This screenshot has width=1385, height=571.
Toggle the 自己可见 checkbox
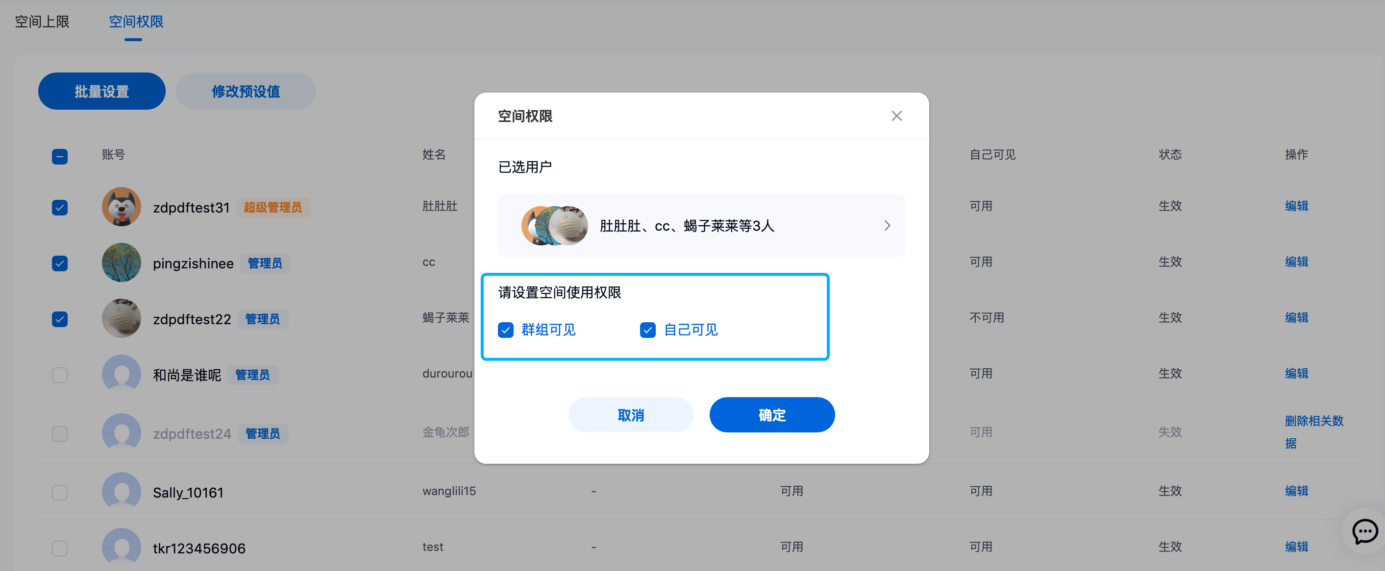coord(648,330)
